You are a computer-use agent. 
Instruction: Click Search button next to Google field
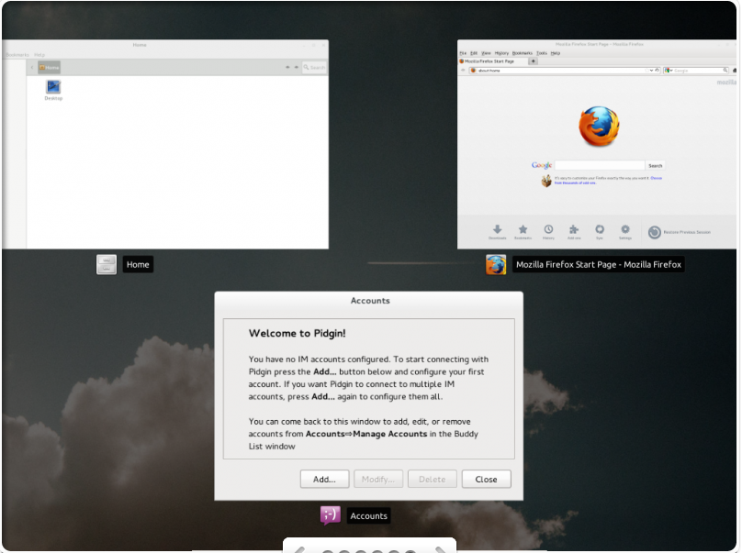pyautogui.click(x=656, y=165)
